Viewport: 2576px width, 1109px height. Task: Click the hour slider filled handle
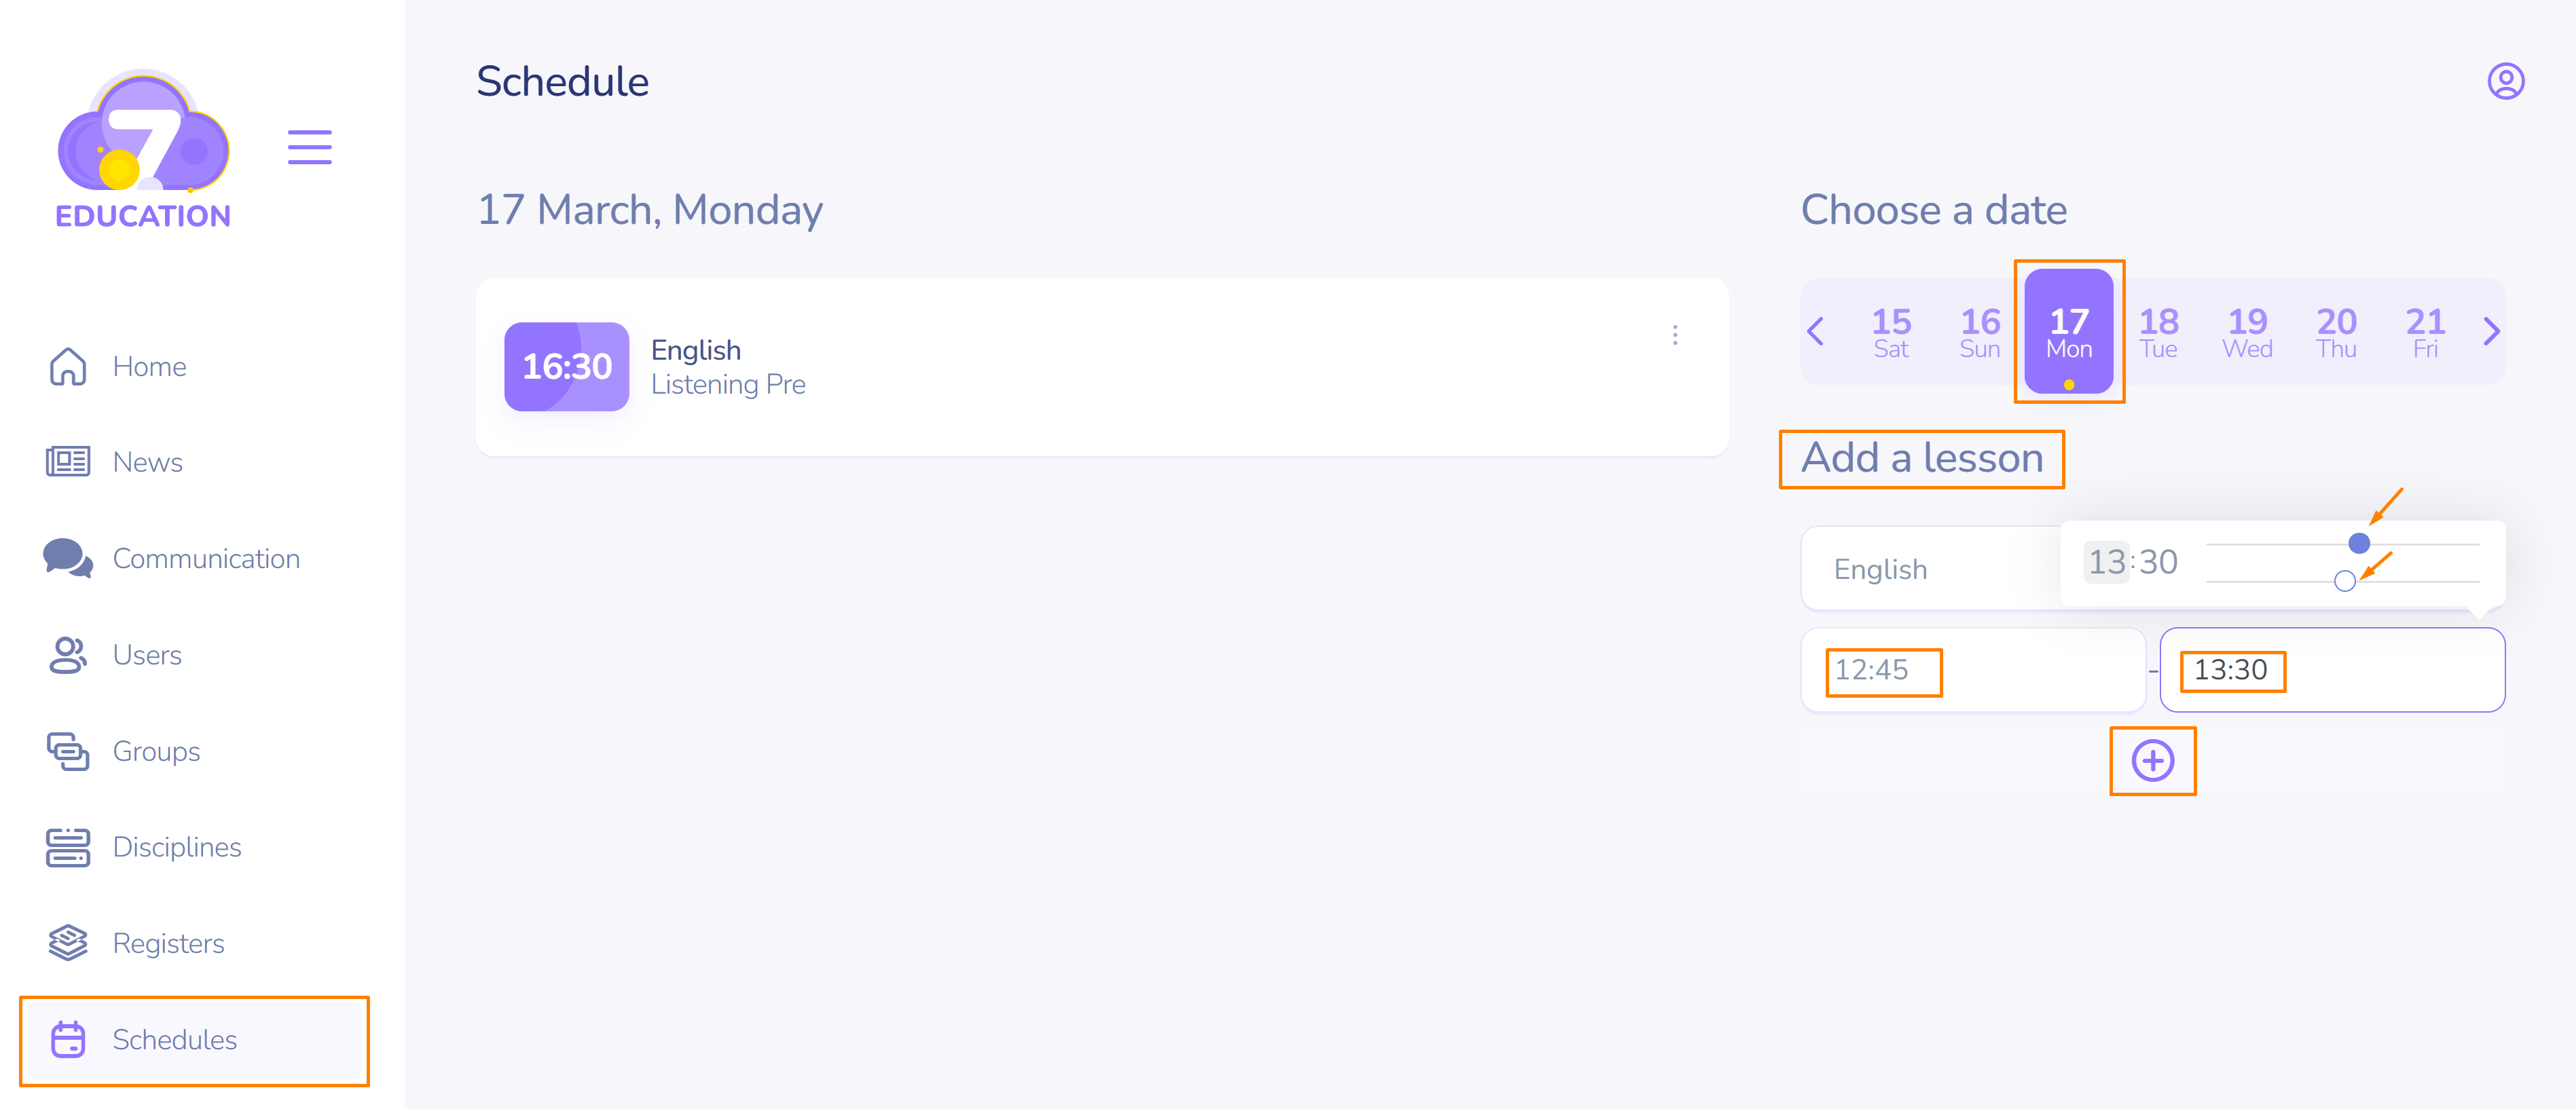point(2359,543)
